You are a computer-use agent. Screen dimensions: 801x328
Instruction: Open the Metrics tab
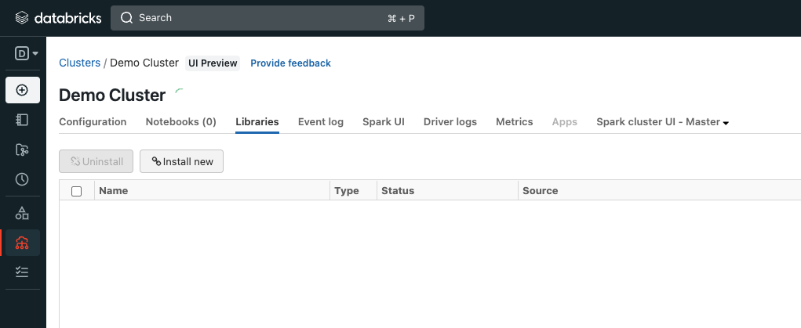tap(515, 122)
